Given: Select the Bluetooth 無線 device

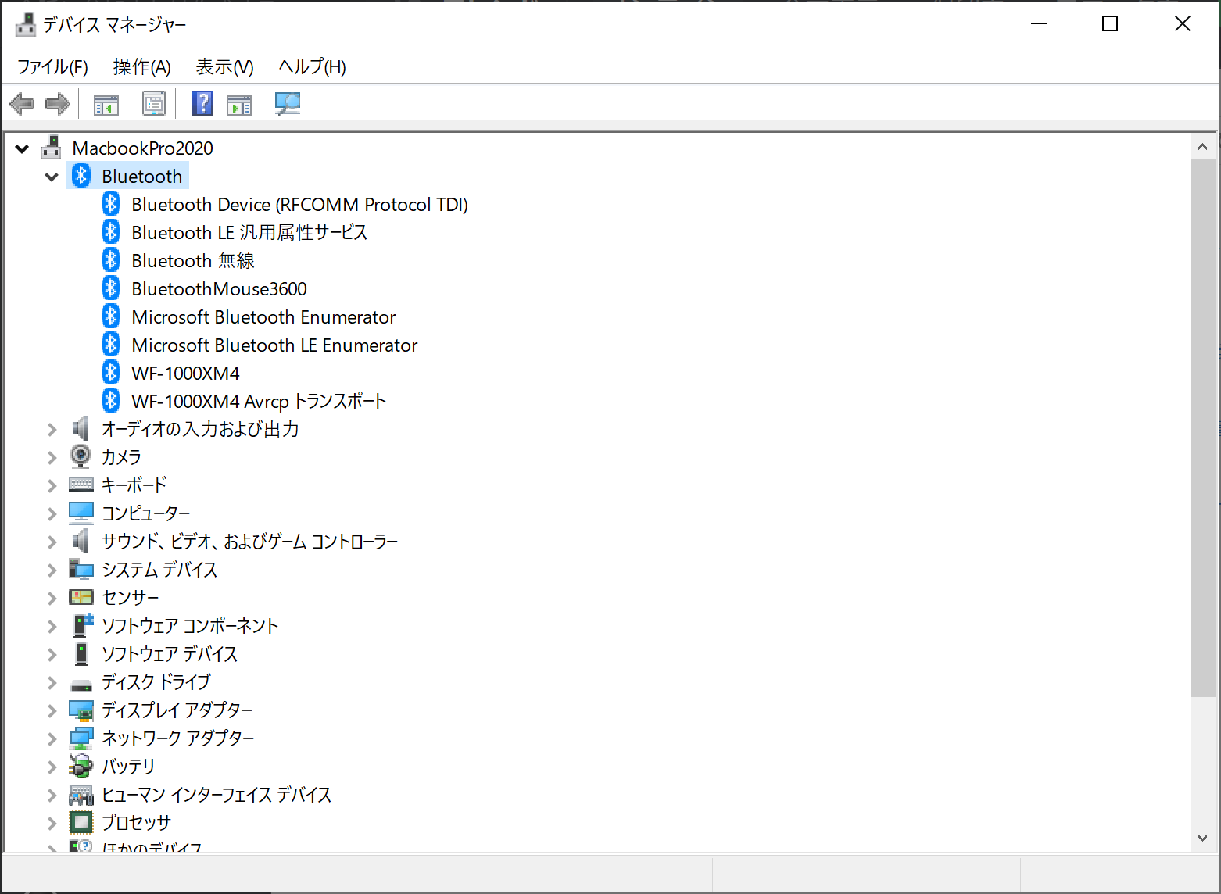Looking at the screenshot, I should pos(193,261).
